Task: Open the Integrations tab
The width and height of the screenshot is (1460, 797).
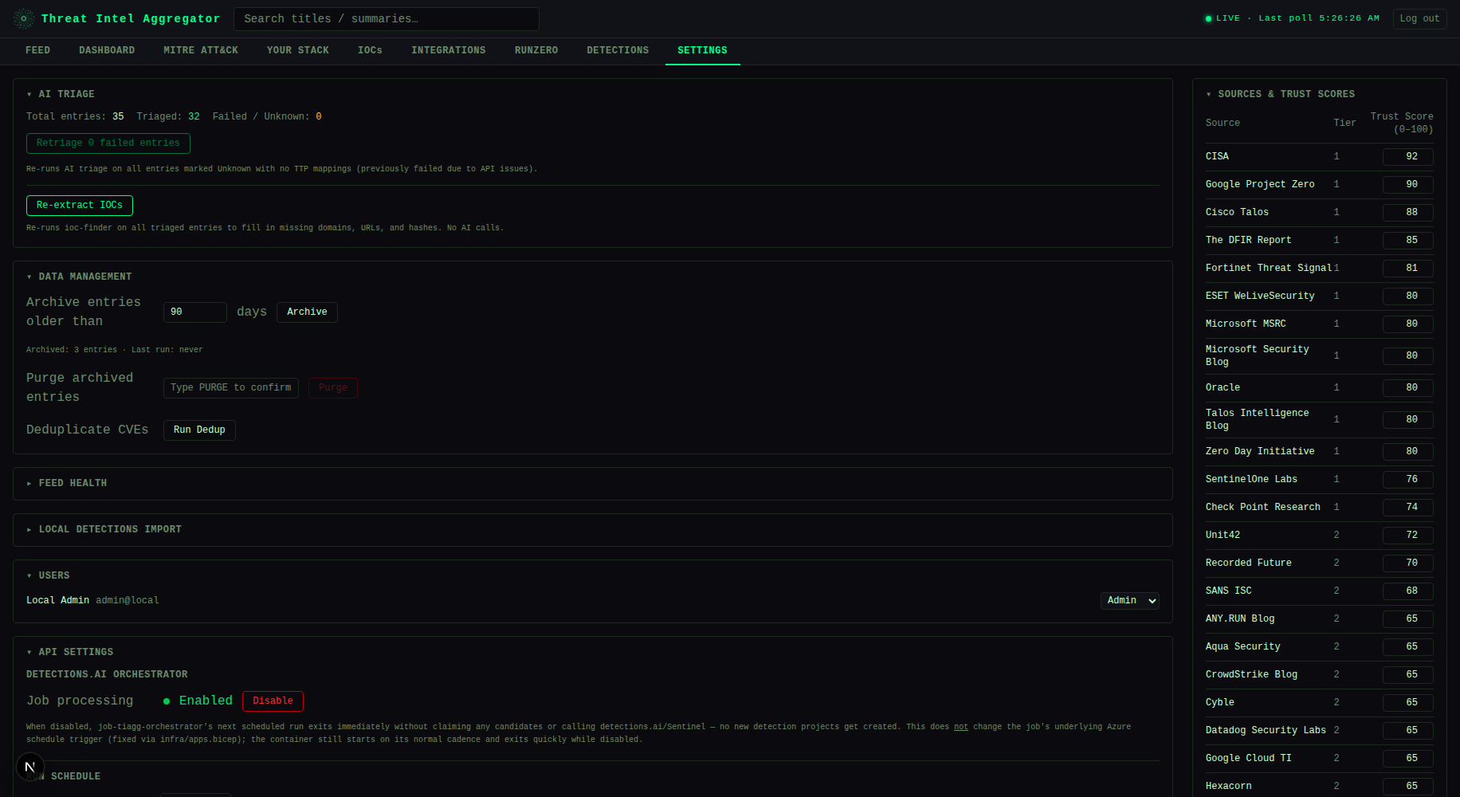Action: (449, 50)
